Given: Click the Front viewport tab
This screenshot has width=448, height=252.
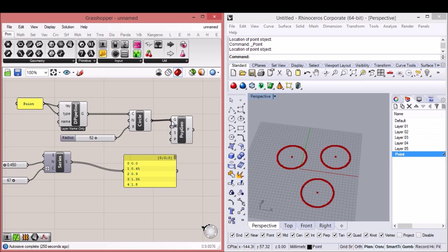Looking at the screenshot, I should click(306, 226).
